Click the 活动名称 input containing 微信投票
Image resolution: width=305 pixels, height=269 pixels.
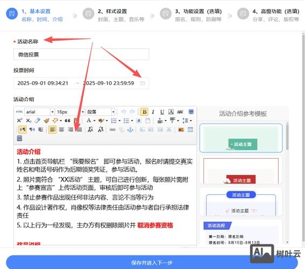(x=81, y=54)
